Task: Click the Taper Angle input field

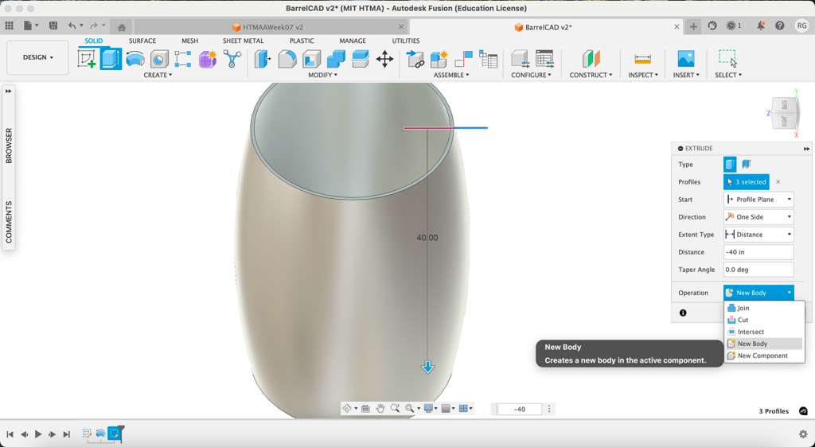Action: tap(758, 270)
